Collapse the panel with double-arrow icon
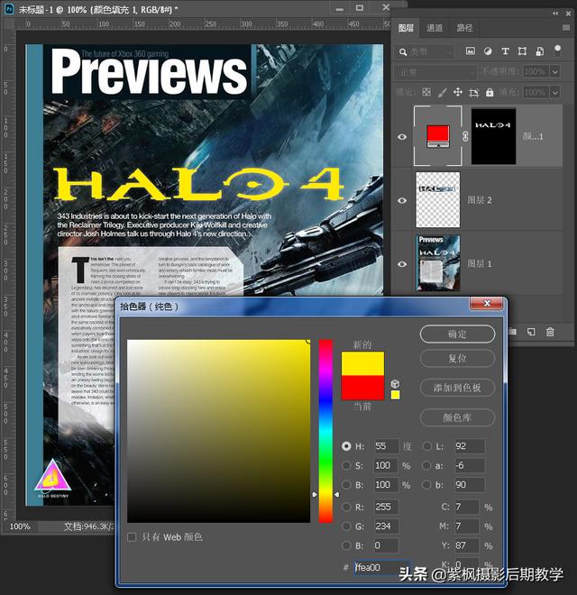This screenshot has width=577, height=595. click(555, 14)
